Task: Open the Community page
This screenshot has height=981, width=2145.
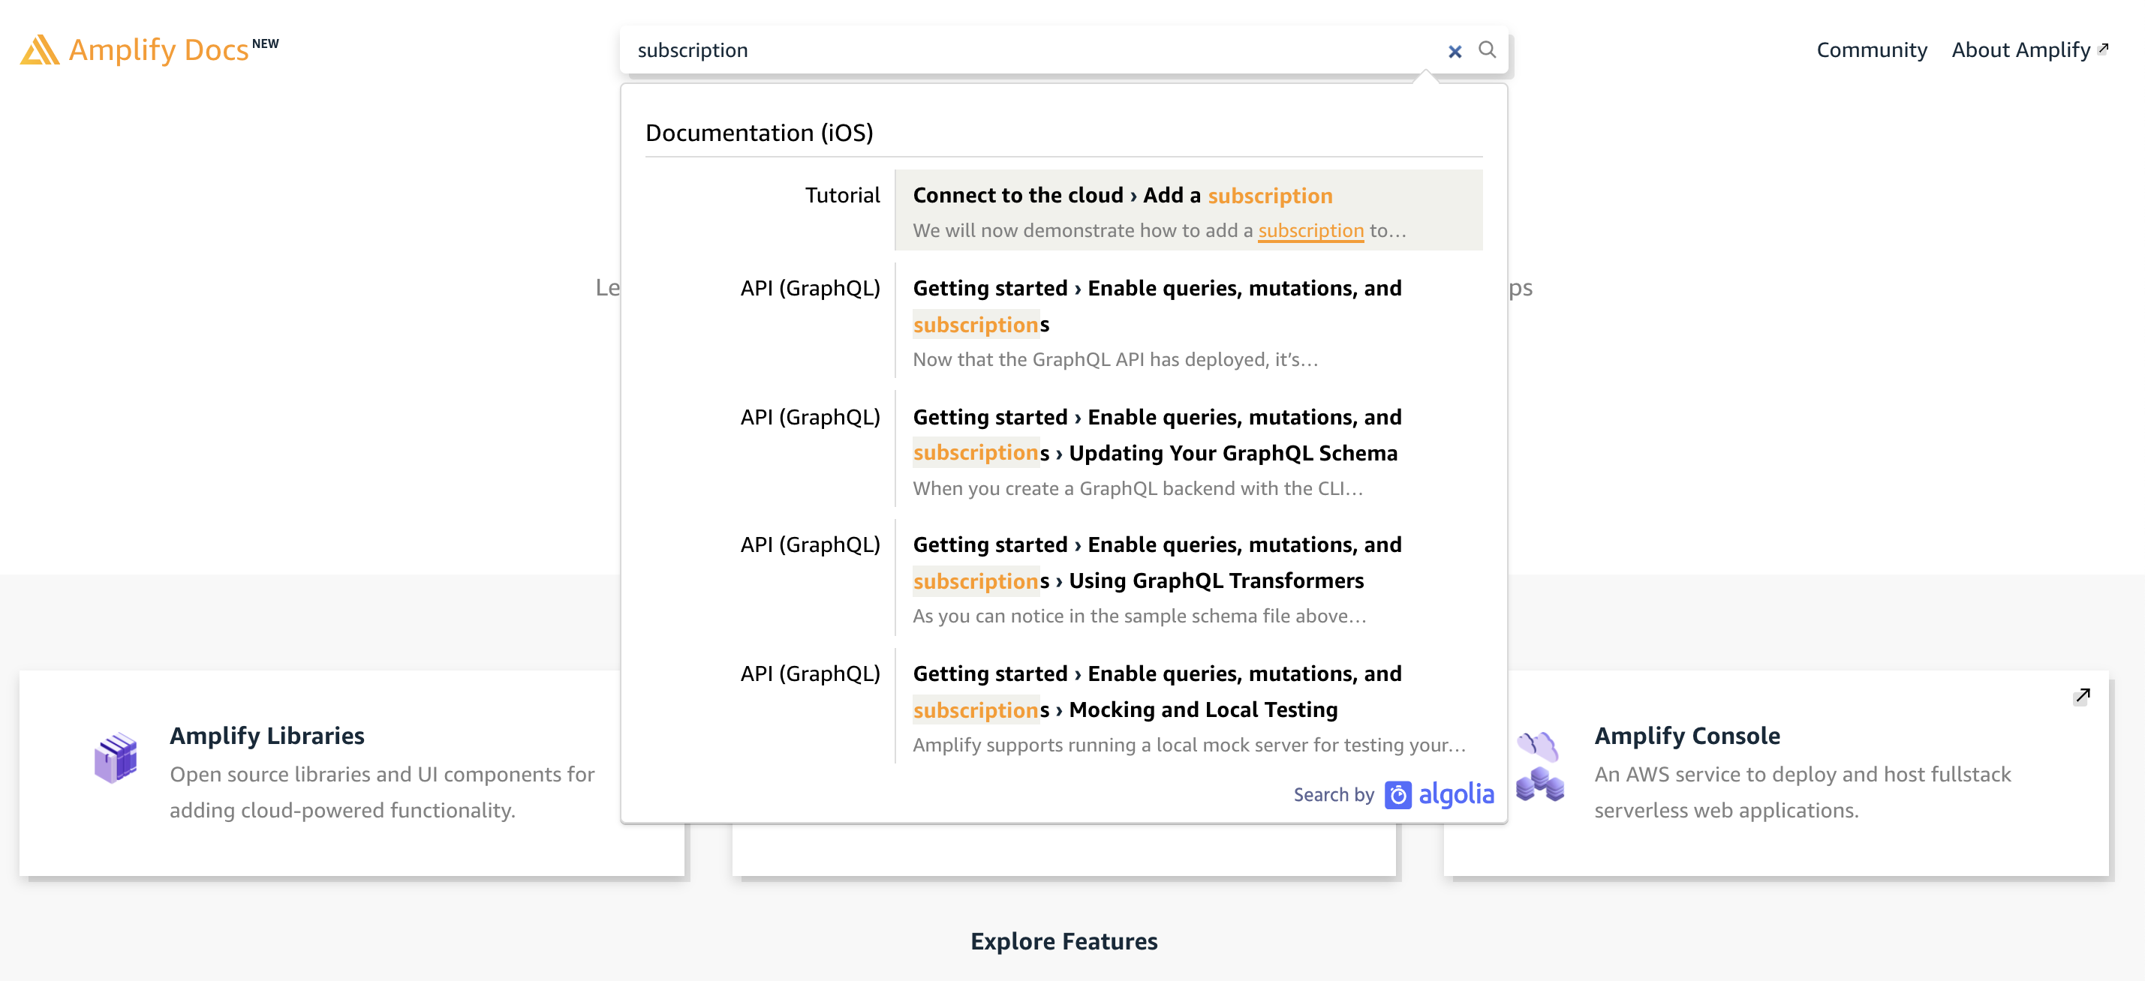Action: coord(1872,50)
